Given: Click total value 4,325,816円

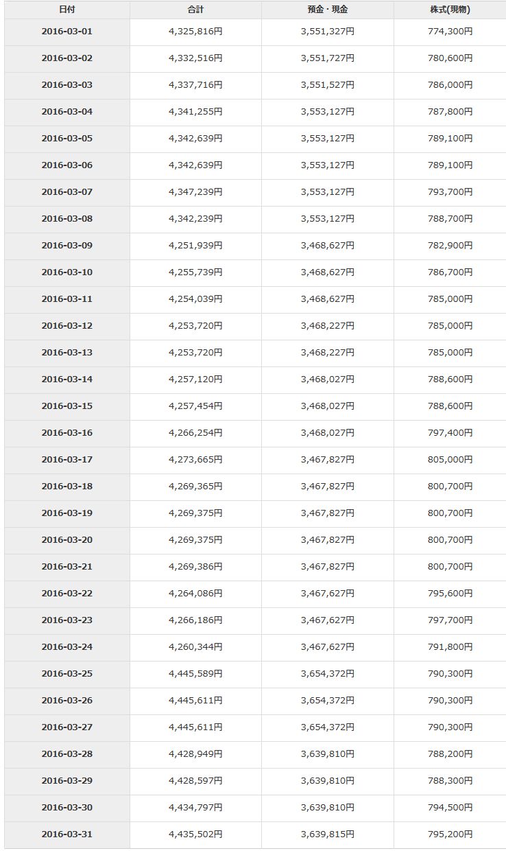Looking at the screenshot, I should click(195, 32).
